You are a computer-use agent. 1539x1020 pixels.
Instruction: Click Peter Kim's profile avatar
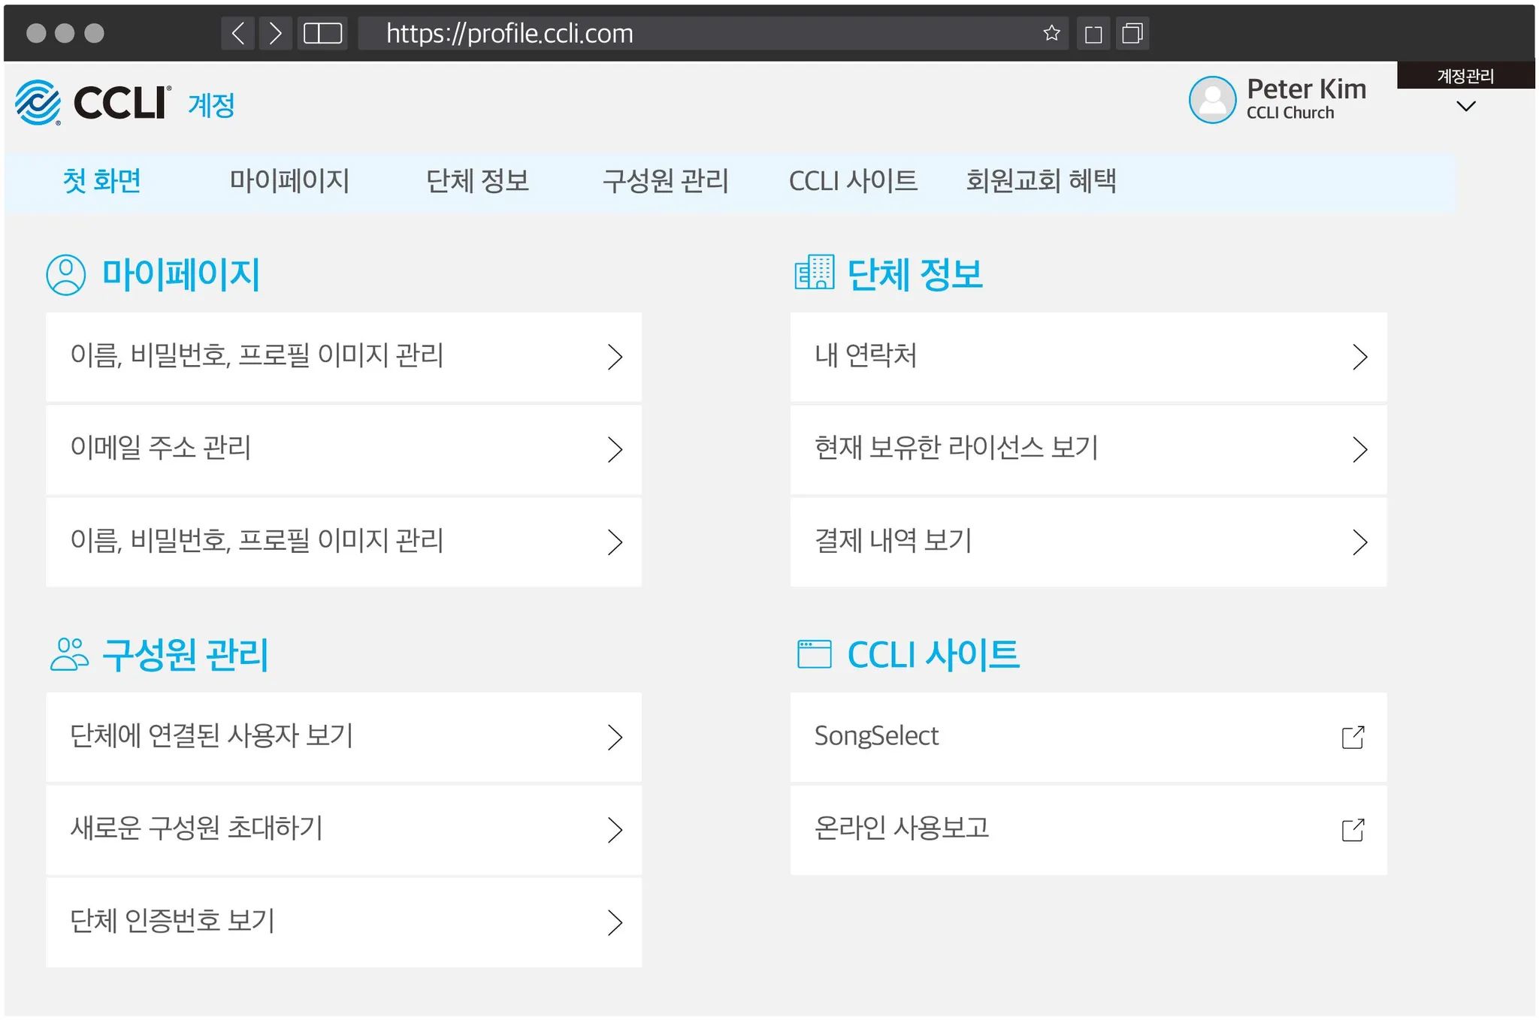tap(1211, 100)
